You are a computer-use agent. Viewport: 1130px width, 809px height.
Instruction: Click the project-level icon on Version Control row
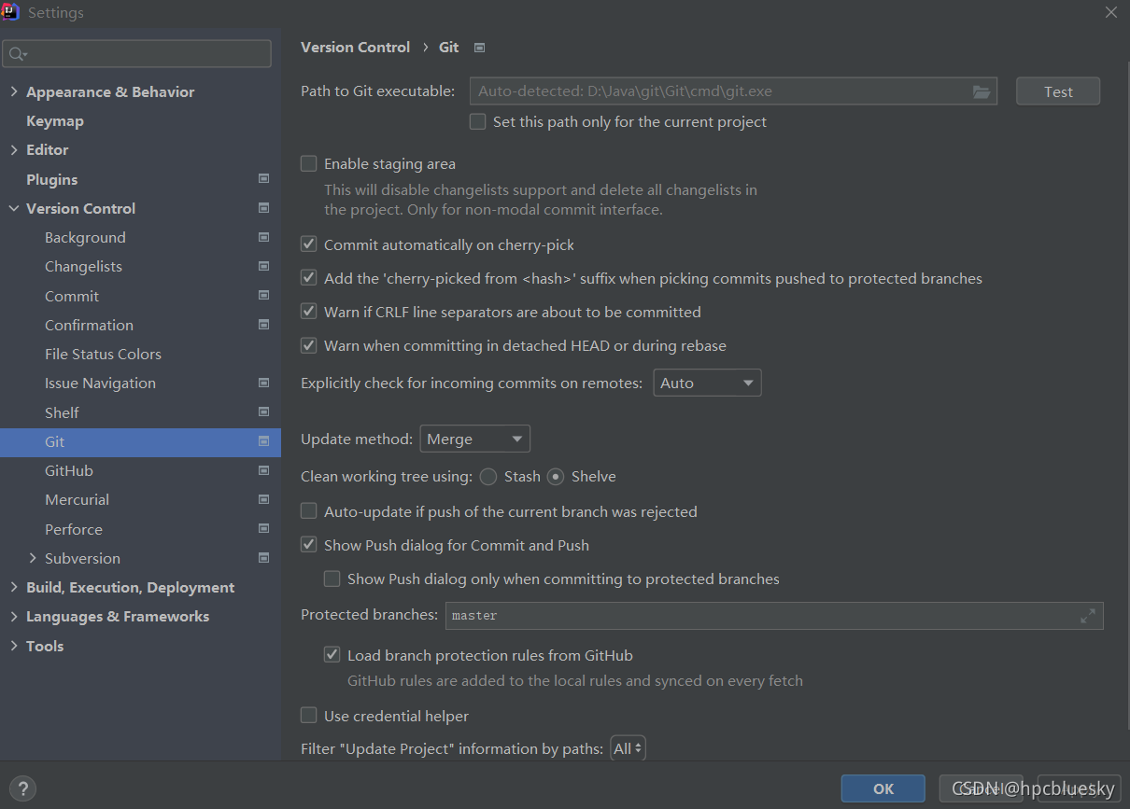(263, 207)
